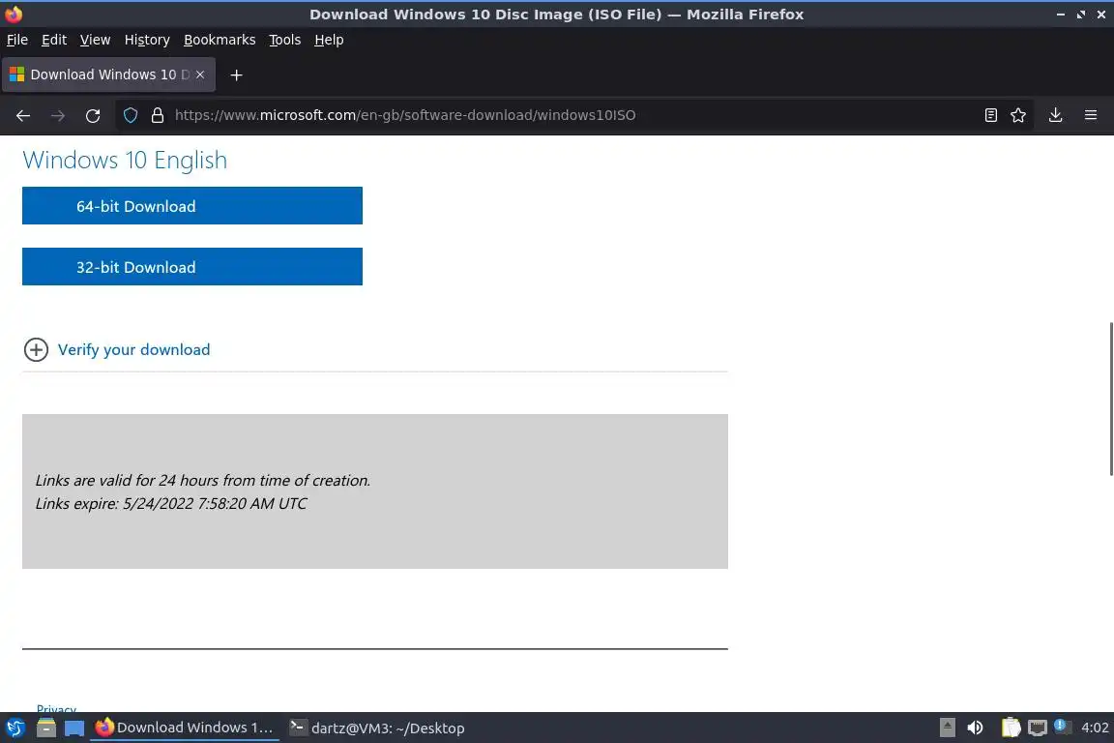Click the 4:02 taskbar clock

tap(1095, 728)
